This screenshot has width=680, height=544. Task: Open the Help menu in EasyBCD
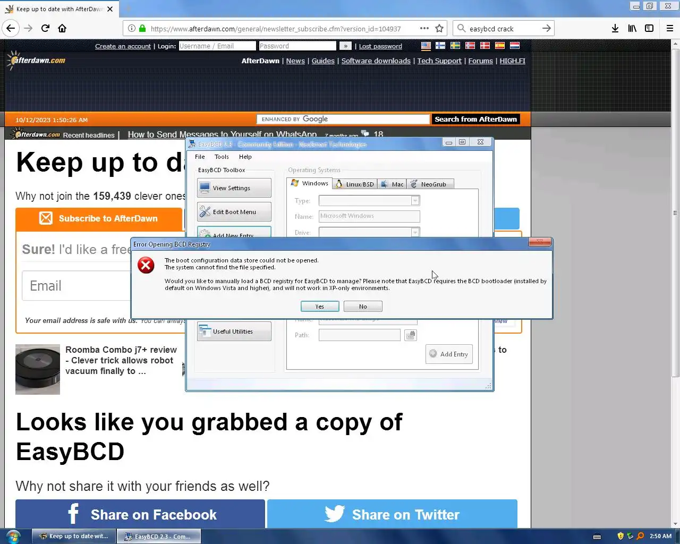(x=245, y=157)
